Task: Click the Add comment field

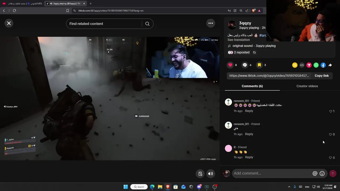Action: coord(272,173)
